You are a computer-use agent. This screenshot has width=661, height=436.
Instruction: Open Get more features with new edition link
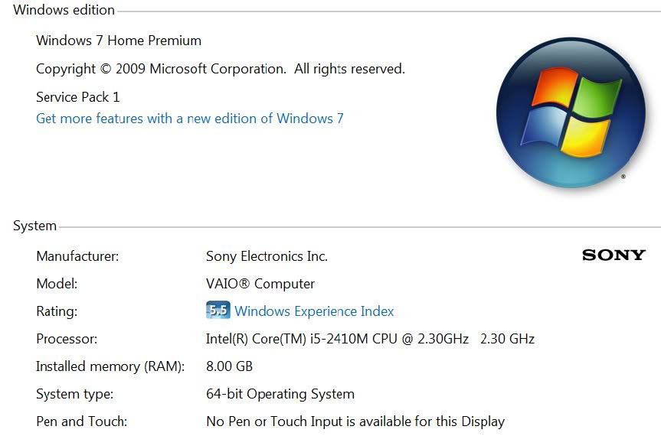[x=190, y=119]
